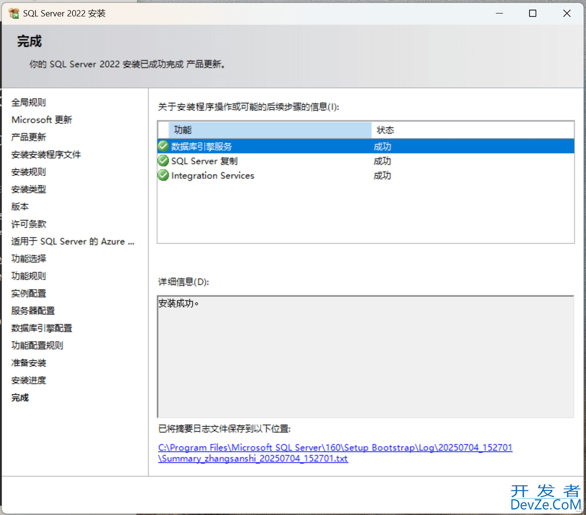Click the 状态 column header
The height and width of the screenshot is (515, 586).
tap(473, 130)
